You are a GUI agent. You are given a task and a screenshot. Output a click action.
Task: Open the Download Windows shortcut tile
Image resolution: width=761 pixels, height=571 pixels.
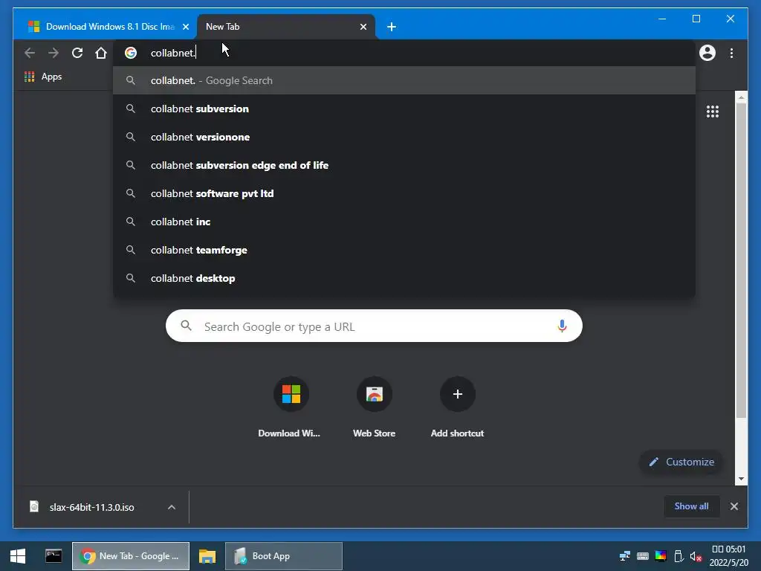point(290,408)
